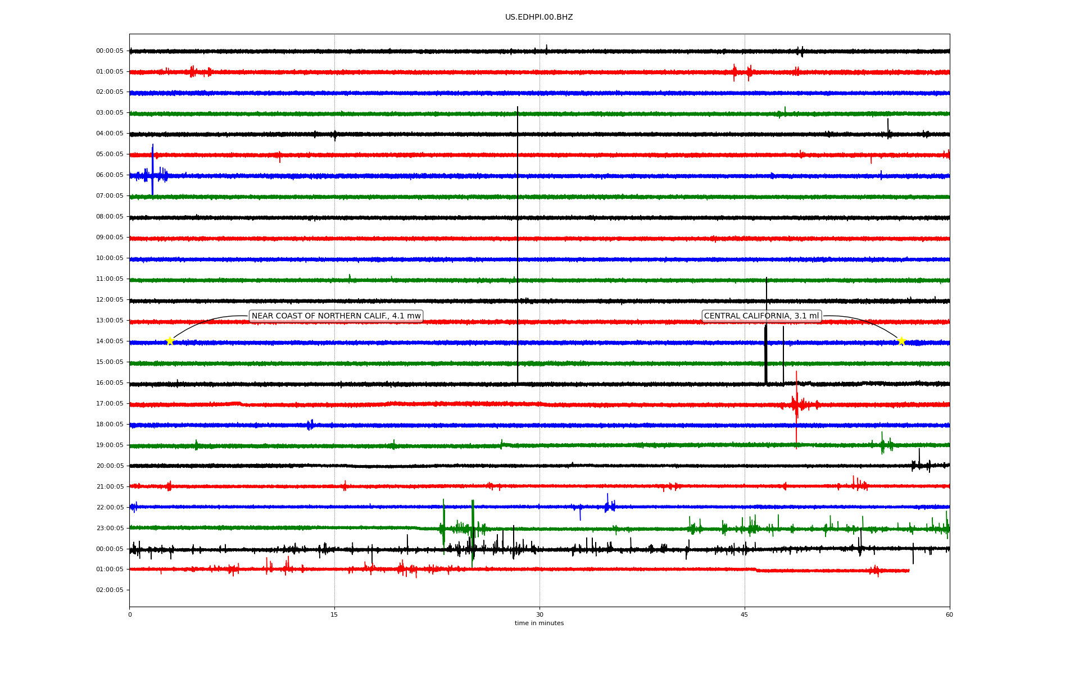Click the x-axis tick label 60

click(x=949, y=615)
